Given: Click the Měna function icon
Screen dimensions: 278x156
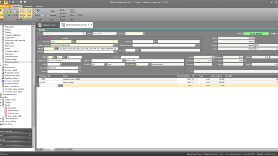Looking at the screenshot, I should 63,16.
